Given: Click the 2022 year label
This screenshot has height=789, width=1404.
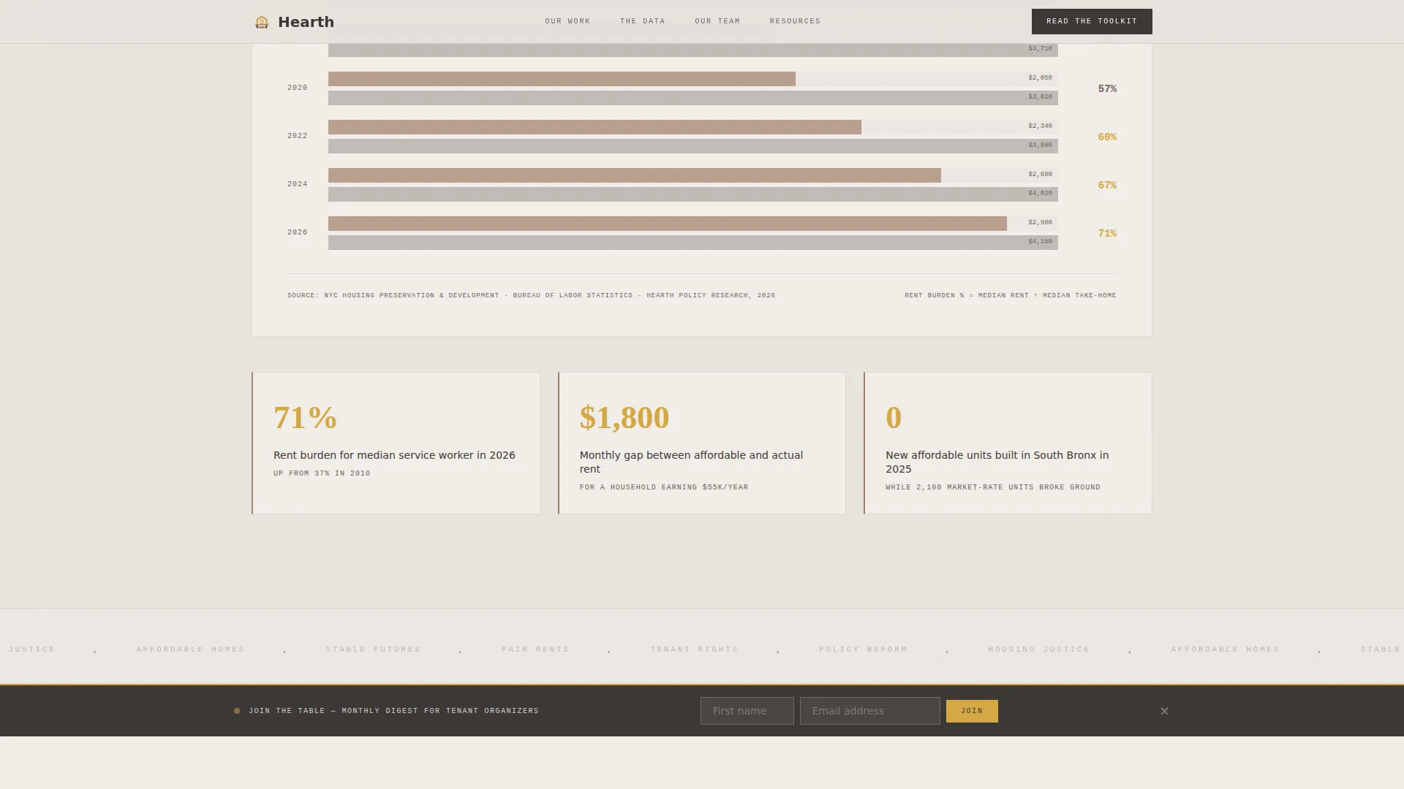Looking at the screenshot, I should click(297, 136).
